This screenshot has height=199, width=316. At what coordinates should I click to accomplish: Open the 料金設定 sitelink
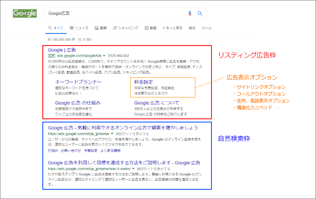[x=144, y=82]
